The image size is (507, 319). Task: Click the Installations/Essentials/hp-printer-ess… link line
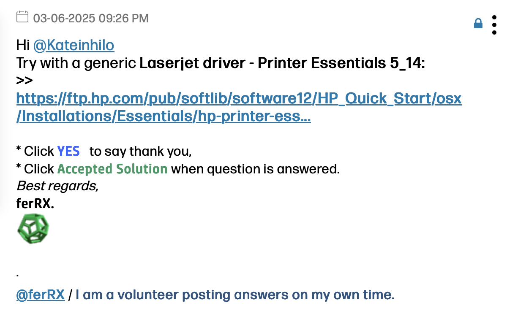(164, 117)
